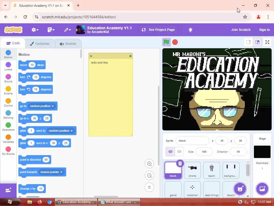
Task: Select the Operators block category
Action: point(8,127)
